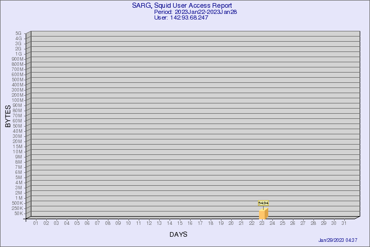
Task: Click the BYTES axis label
Action: [x=8, y=116]
